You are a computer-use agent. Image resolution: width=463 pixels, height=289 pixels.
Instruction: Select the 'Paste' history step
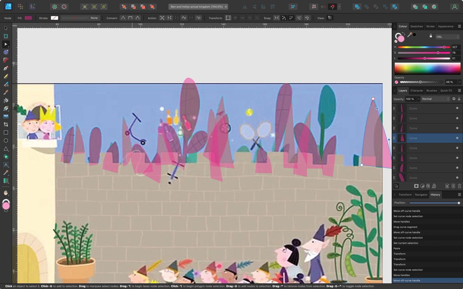coord(427,248)
